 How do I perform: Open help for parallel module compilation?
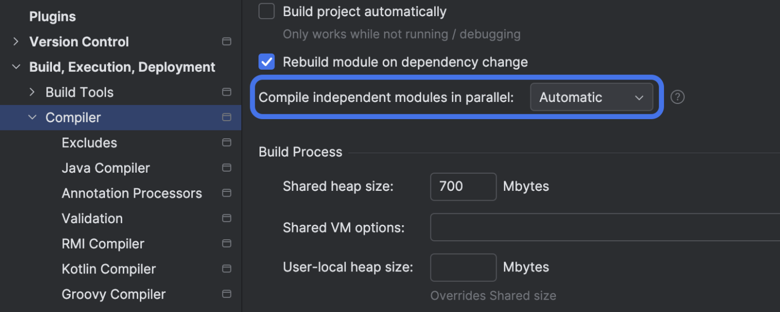pyautogui.click(x=677, y=97)
